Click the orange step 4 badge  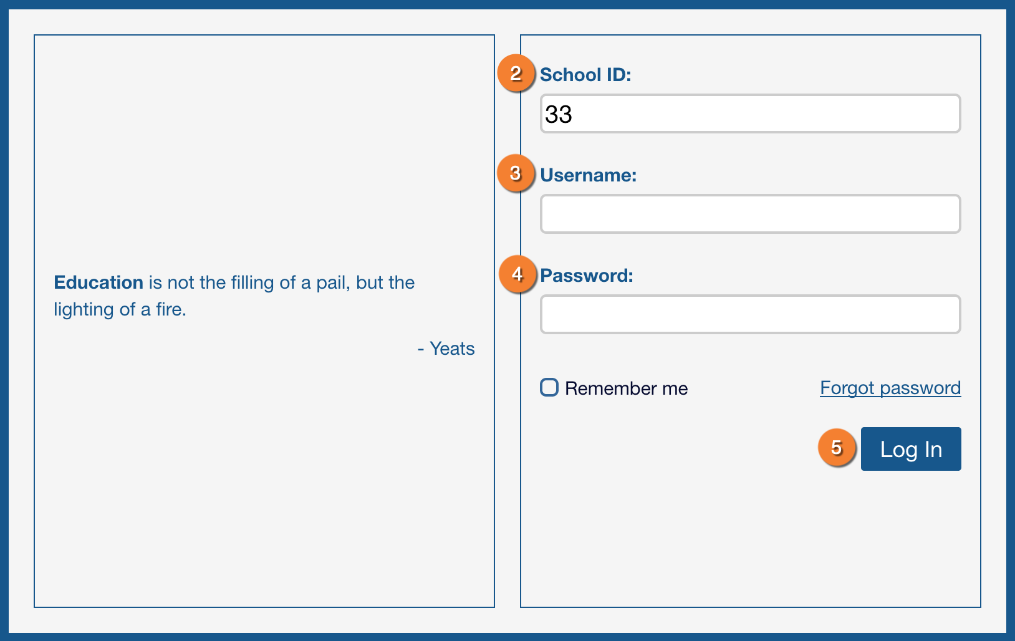(517, 274)
